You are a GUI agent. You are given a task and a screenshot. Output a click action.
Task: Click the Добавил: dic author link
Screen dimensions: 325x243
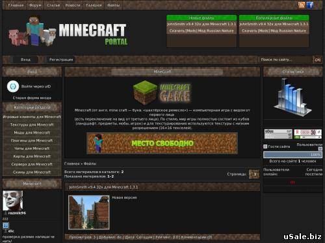(110, 237)
